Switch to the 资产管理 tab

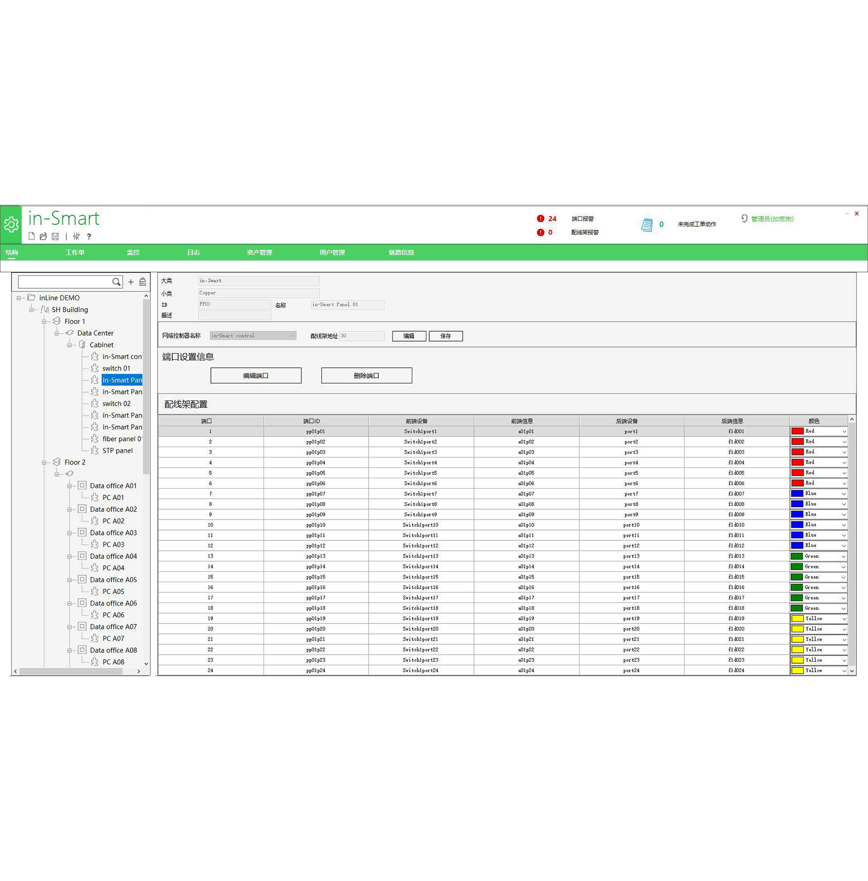pos(259,253)
